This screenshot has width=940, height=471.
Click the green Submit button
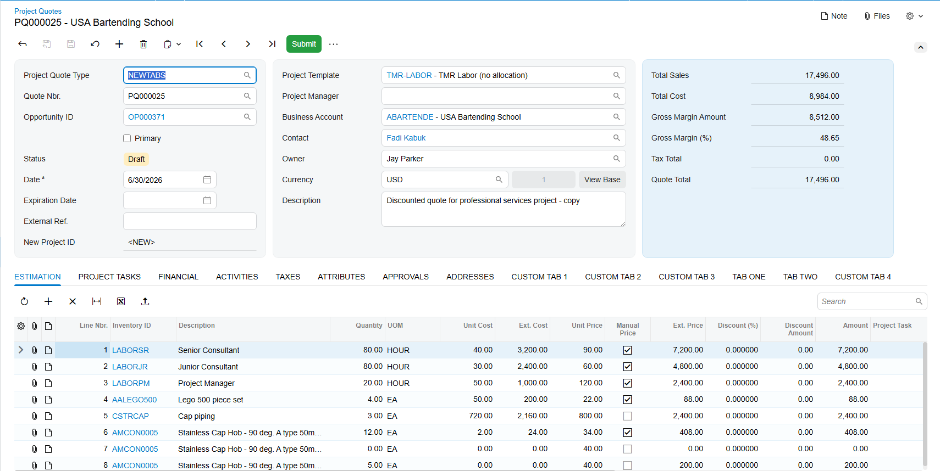coord(304,44)
